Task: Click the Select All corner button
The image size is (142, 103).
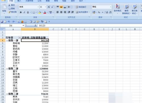Action: pyautogui.click(x=3, y=29)
